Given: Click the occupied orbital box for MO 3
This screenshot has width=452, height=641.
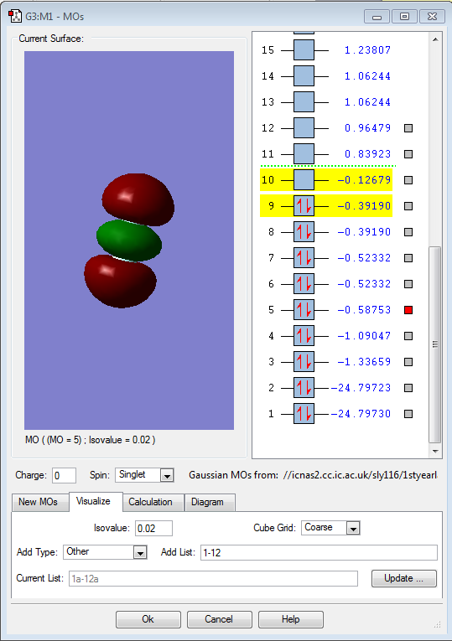Looking at the screenshot, I should [x=304, y=362].
